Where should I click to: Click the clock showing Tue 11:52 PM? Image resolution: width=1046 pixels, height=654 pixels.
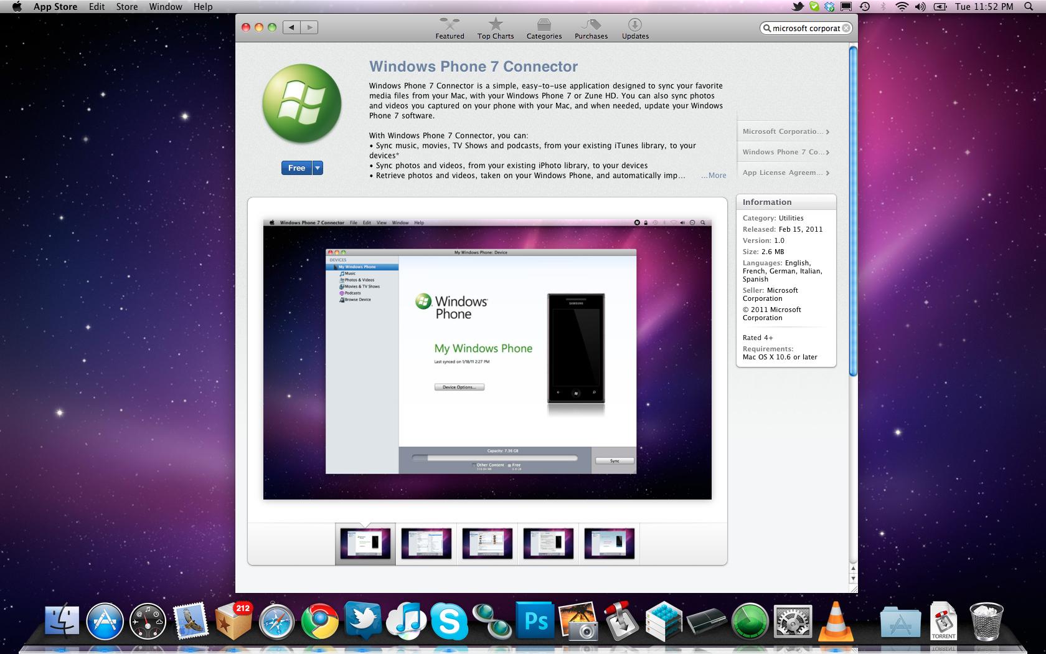click(984, 7)
